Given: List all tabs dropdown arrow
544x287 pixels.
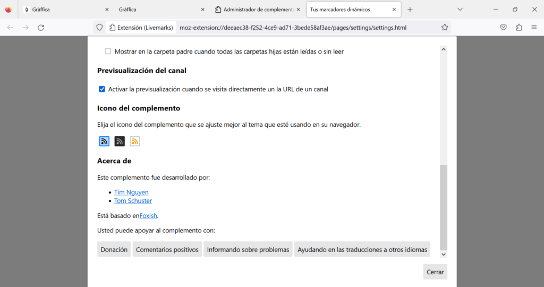Looking at the screenshot, I should 460,10.
